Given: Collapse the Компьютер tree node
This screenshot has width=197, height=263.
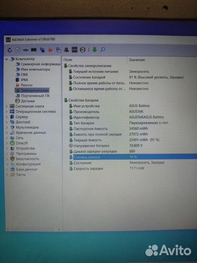Looking at the screenshot, I should coord(7,59).
